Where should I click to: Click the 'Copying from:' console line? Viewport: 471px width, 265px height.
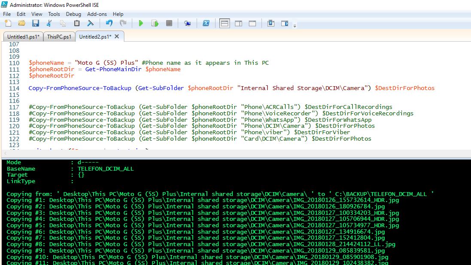coord(220,194)
